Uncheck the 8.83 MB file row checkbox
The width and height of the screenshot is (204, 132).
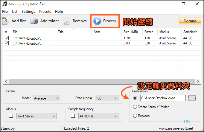(7, 43)
